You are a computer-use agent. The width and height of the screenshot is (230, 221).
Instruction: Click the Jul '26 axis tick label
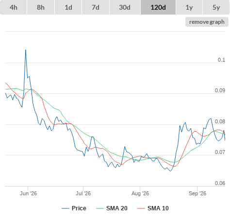(83, 193)
